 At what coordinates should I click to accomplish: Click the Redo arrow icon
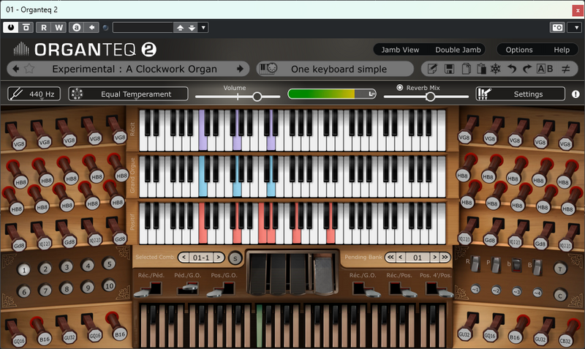[x=526, y=69]
